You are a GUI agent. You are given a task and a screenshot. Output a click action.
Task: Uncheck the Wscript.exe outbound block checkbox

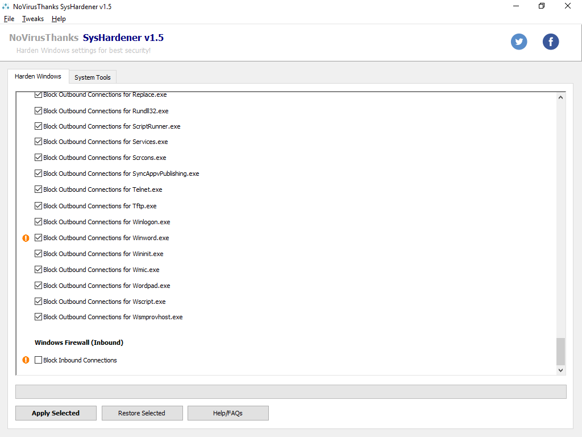point(38,302)
